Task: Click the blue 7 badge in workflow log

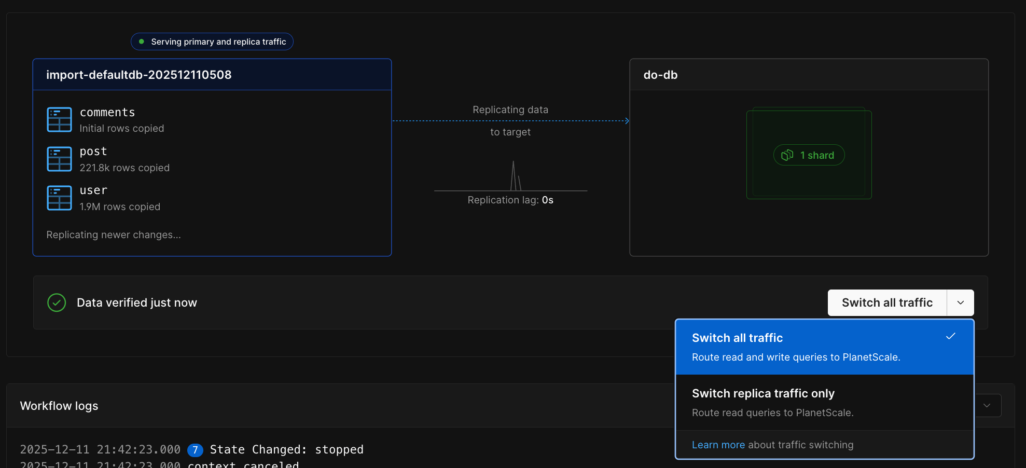Action: click(x=195, y=450)
